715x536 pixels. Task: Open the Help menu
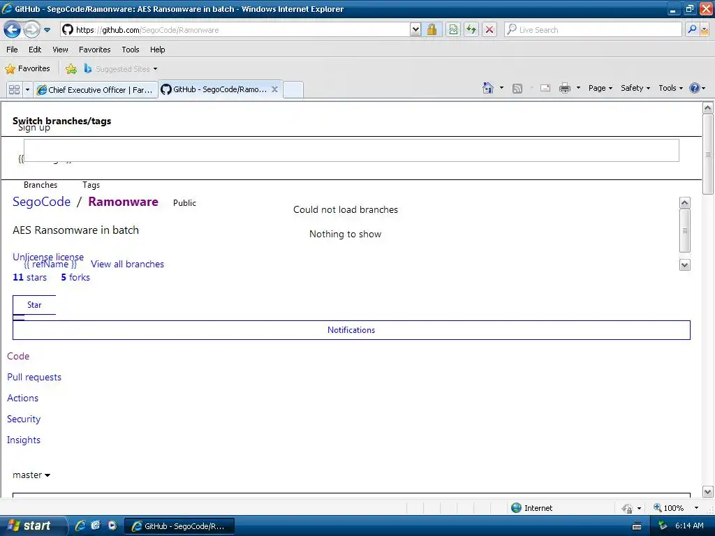pos(158,50)
